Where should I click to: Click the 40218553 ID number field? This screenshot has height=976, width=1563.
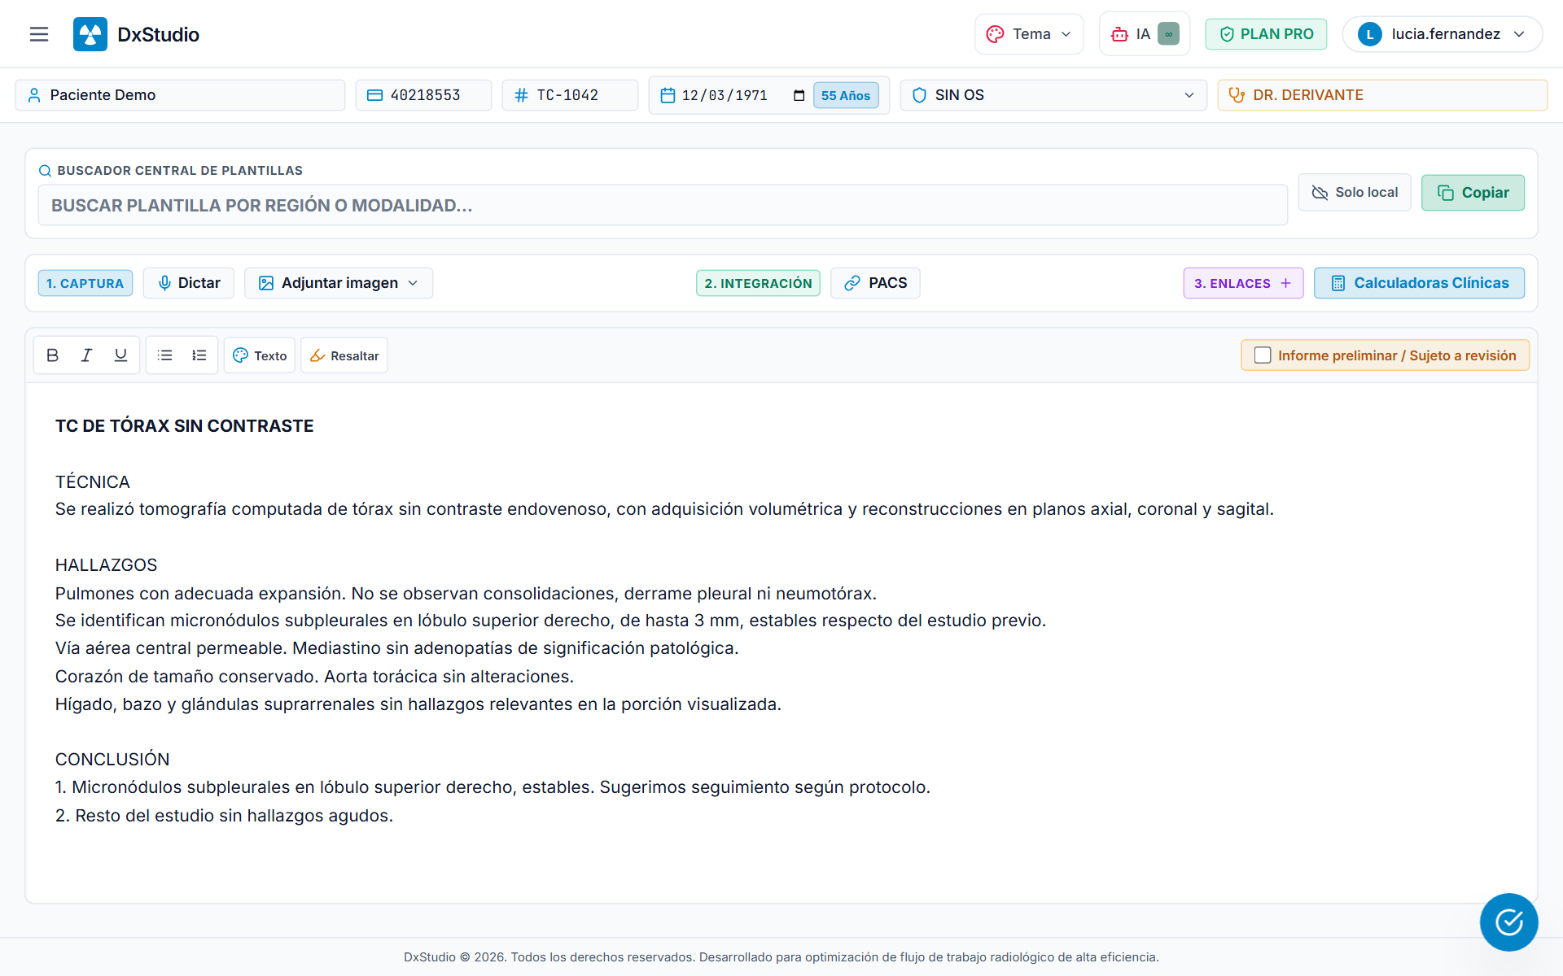pos(423,95)
